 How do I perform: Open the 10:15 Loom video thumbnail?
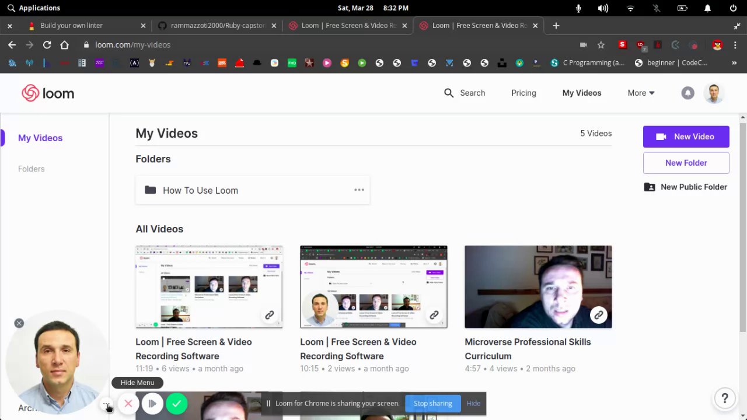(373, 286)
